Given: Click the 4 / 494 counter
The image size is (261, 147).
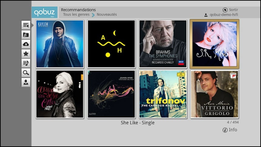Looking at the screenshot, I should pos(233,122).
